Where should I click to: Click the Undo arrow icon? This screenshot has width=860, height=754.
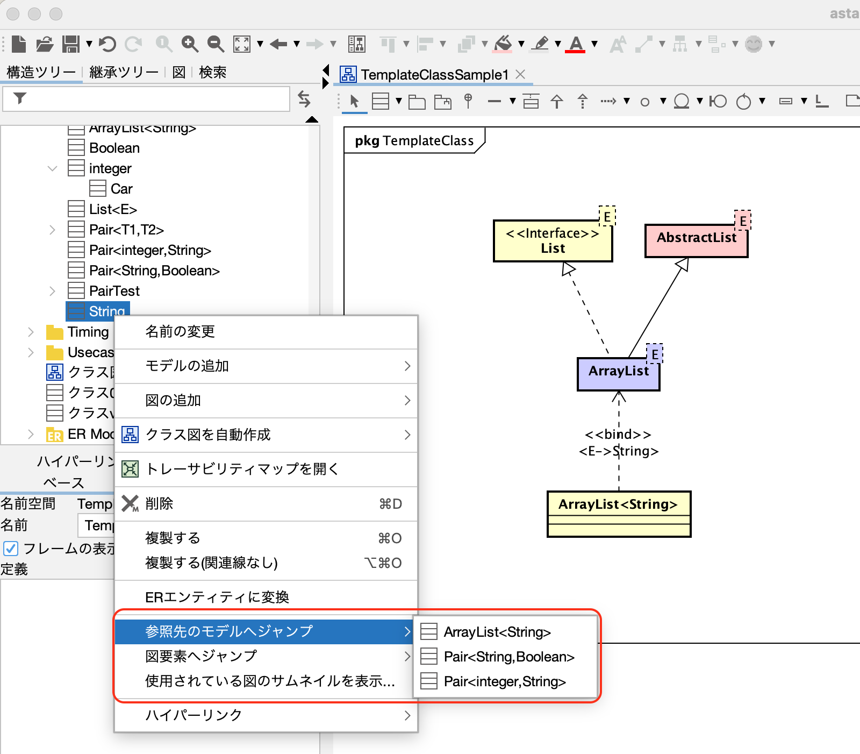click(107, 44)
